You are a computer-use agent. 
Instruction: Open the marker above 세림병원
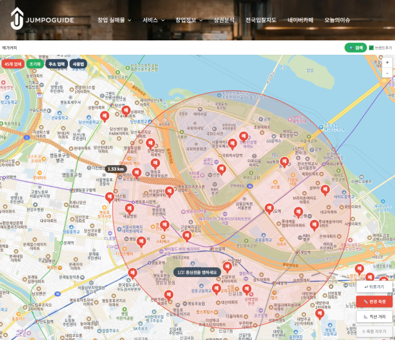[129, 209]
